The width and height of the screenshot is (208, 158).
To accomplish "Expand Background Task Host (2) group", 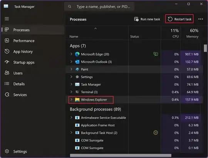I will point(71,133).
